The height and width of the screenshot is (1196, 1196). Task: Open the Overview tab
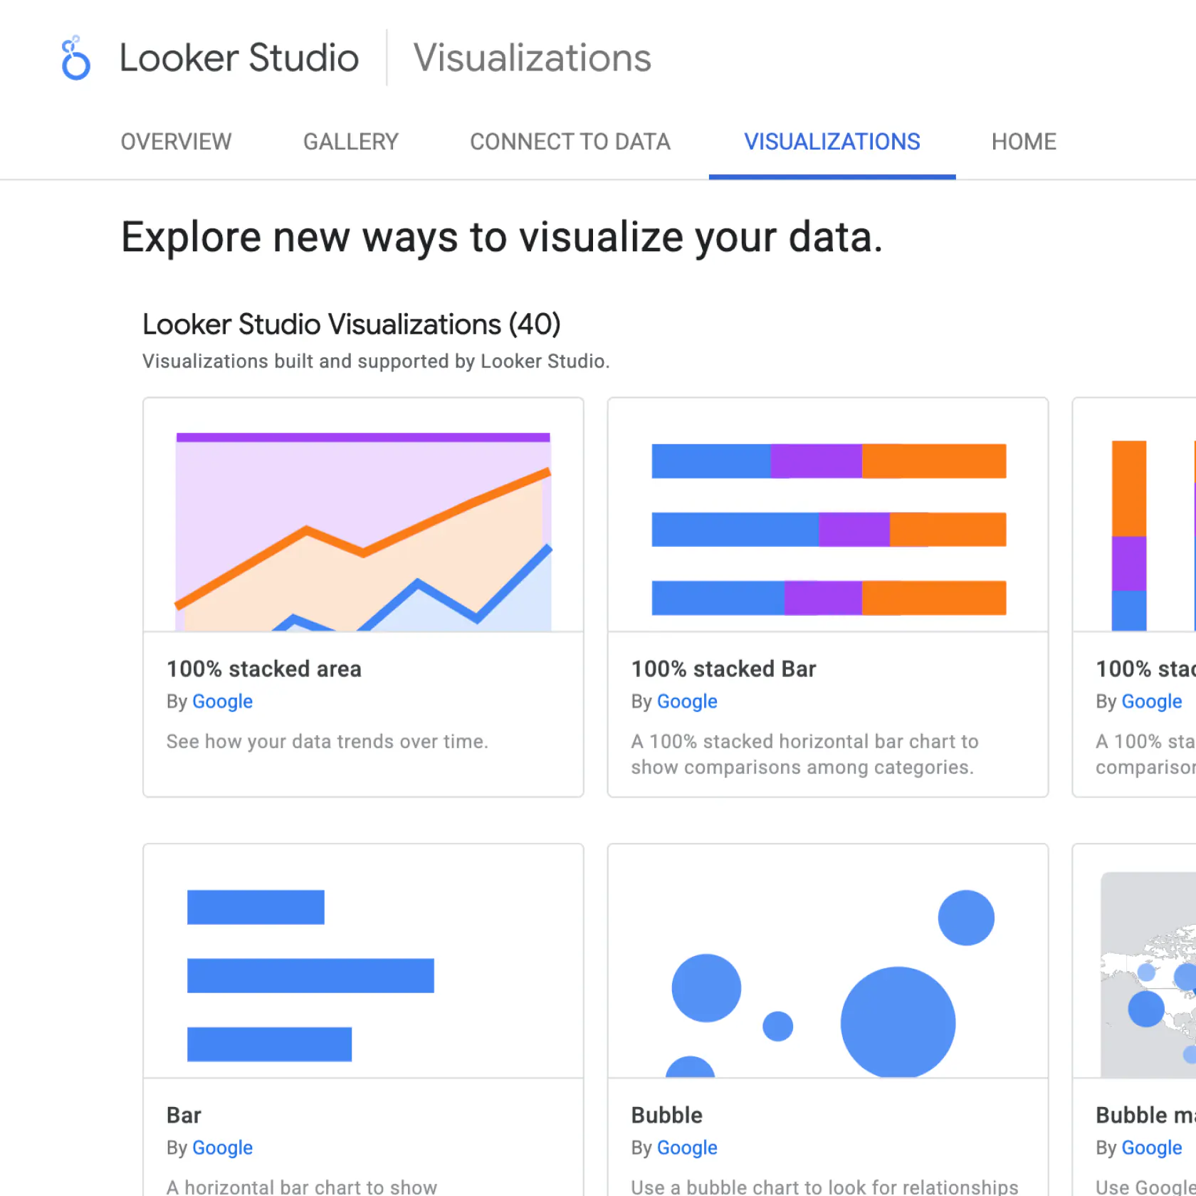point(176,142)
